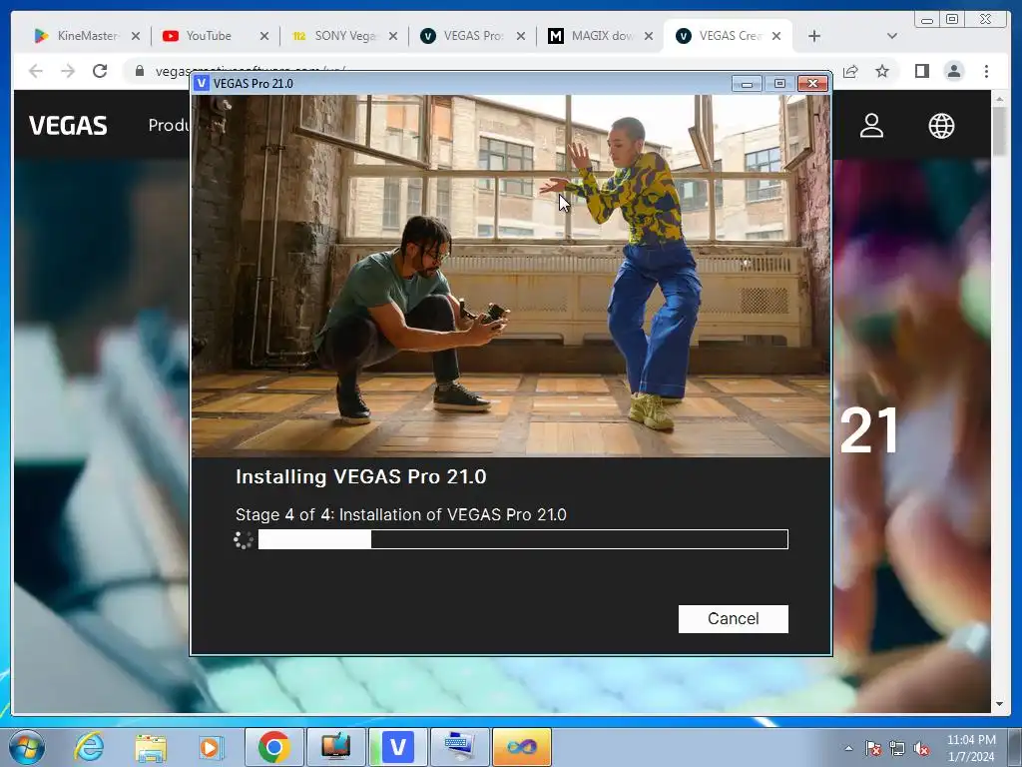
Task: Switch to Chrome in taskbar
Action: tap(273, 747)
